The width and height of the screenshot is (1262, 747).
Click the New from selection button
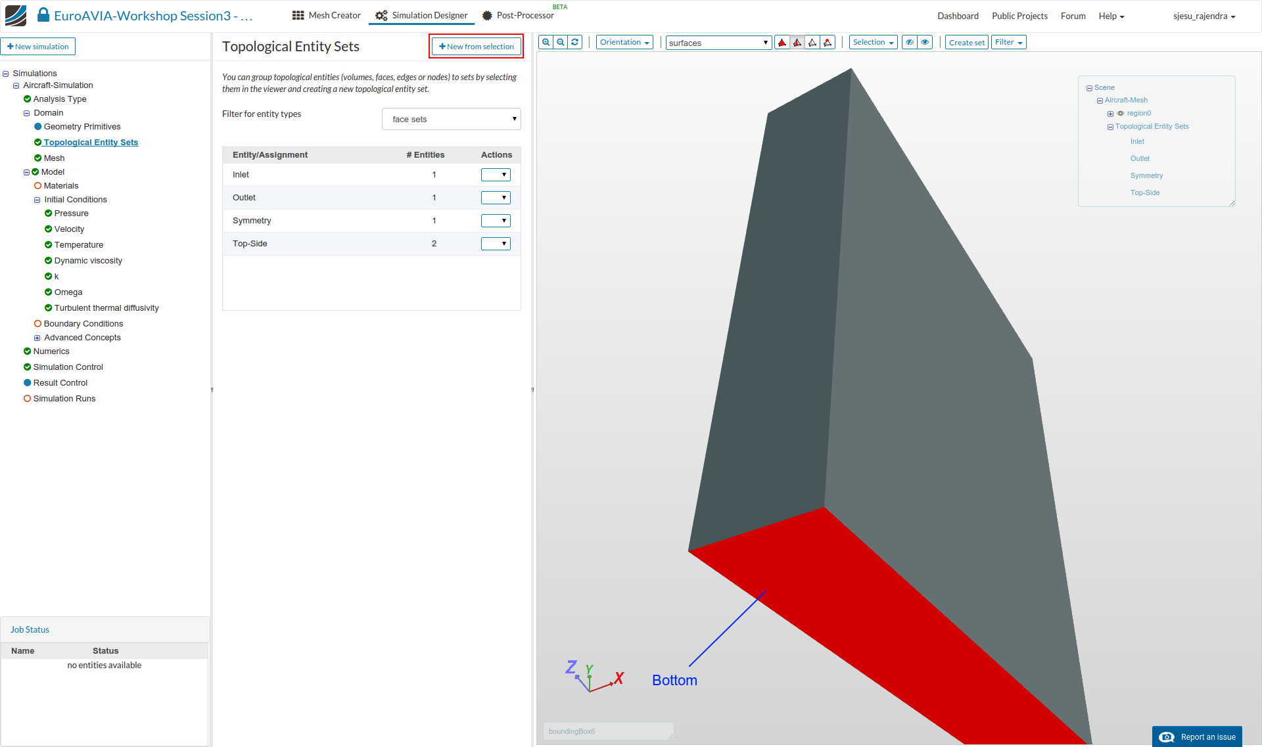(477, 46)
